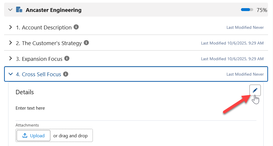Expand the Account Description chevron
This screenshot has width=273, height=146.
10,27
